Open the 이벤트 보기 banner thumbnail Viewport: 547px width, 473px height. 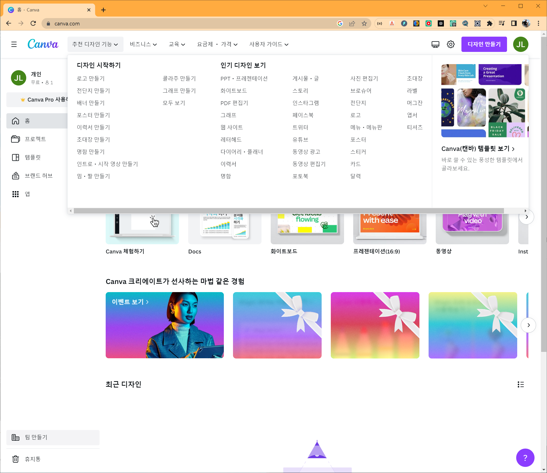pyautogui.click(x=165, y=325)
